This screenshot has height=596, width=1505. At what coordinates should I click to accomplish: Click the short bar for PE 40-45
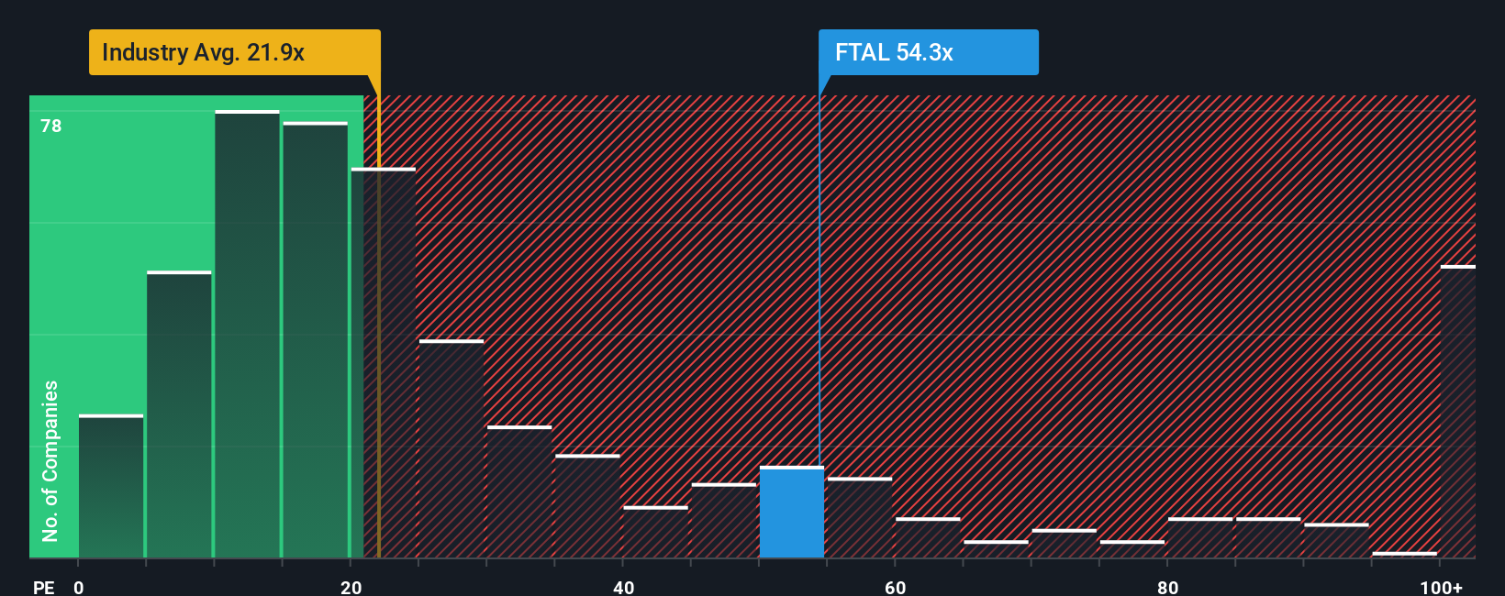(x=655, y=532)
